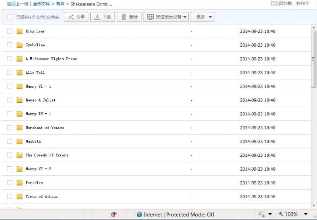The image size is (317, 220).
Task: Click the Henry VI - 1 folder icon
Action: (x=19, y=86)
